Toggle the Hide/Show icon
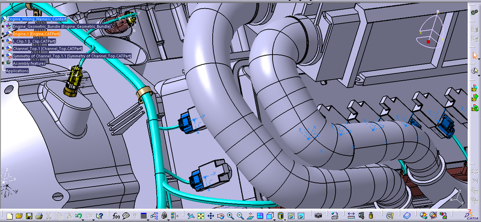The width and height of the screenshot is (481, 222). point(291,216)
